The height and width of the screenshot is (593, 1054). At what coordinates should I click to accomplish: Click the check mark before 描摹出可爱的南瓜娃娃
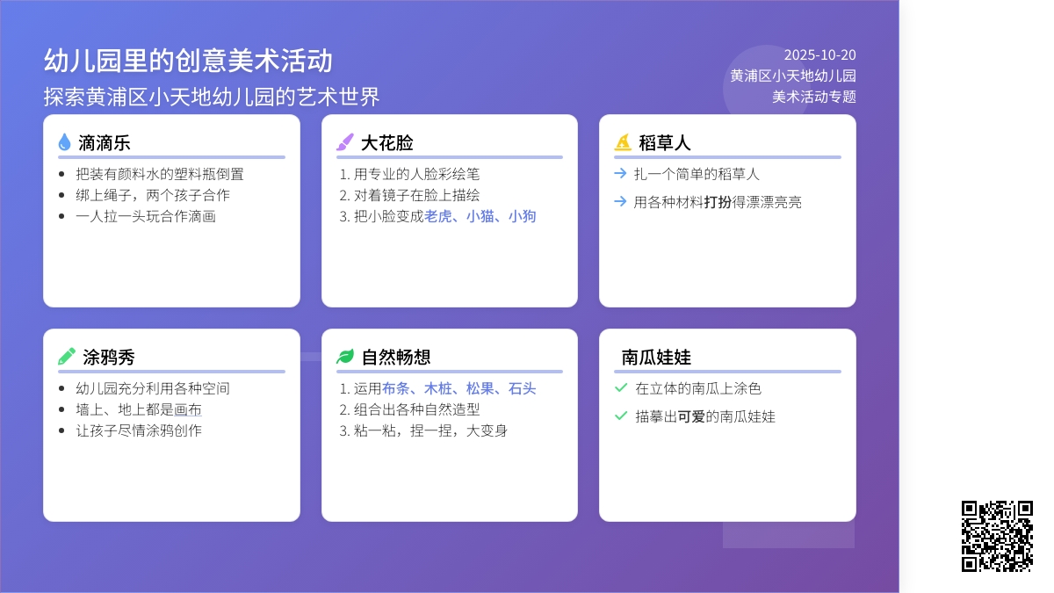click(x=621, y=416)
